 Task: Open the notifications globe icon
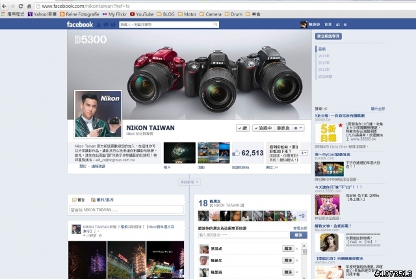point(113,25)
